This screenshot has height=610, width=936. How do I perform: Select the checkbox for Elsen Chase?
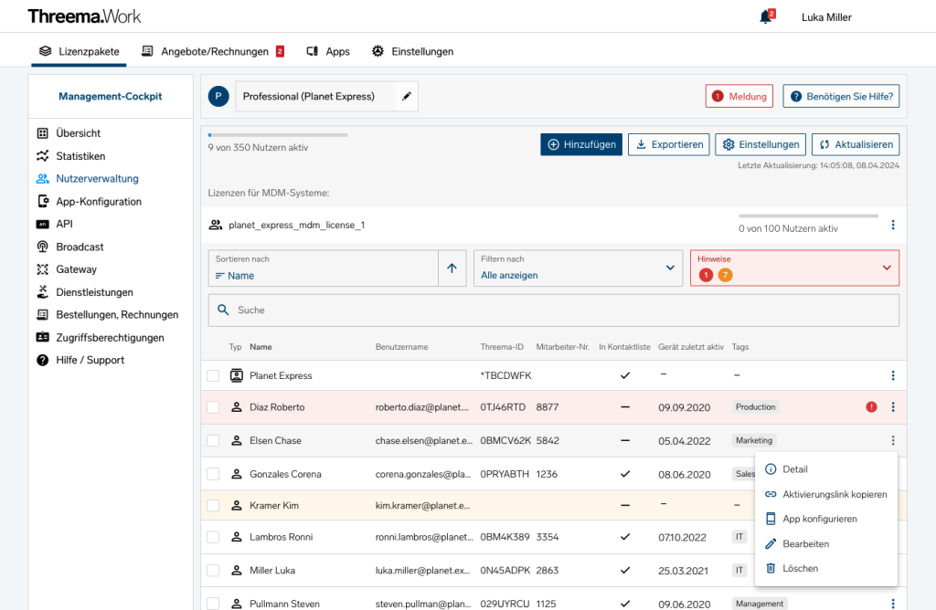(213, 440)
